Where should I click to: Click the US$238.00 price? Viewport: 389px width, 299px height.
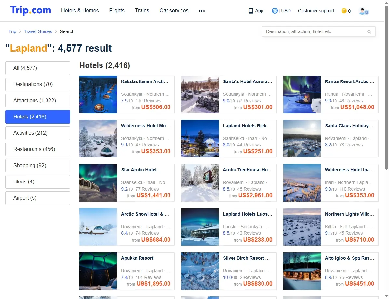click(258, 240)
